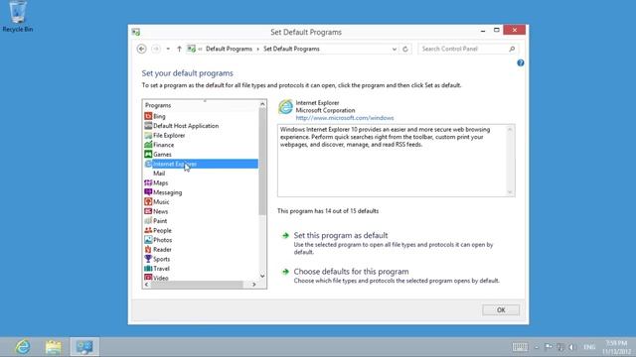Image resolution: width=636 pixels, height=357 pixels.
Task: Click the OK button
Action: [x=501, y=310]
